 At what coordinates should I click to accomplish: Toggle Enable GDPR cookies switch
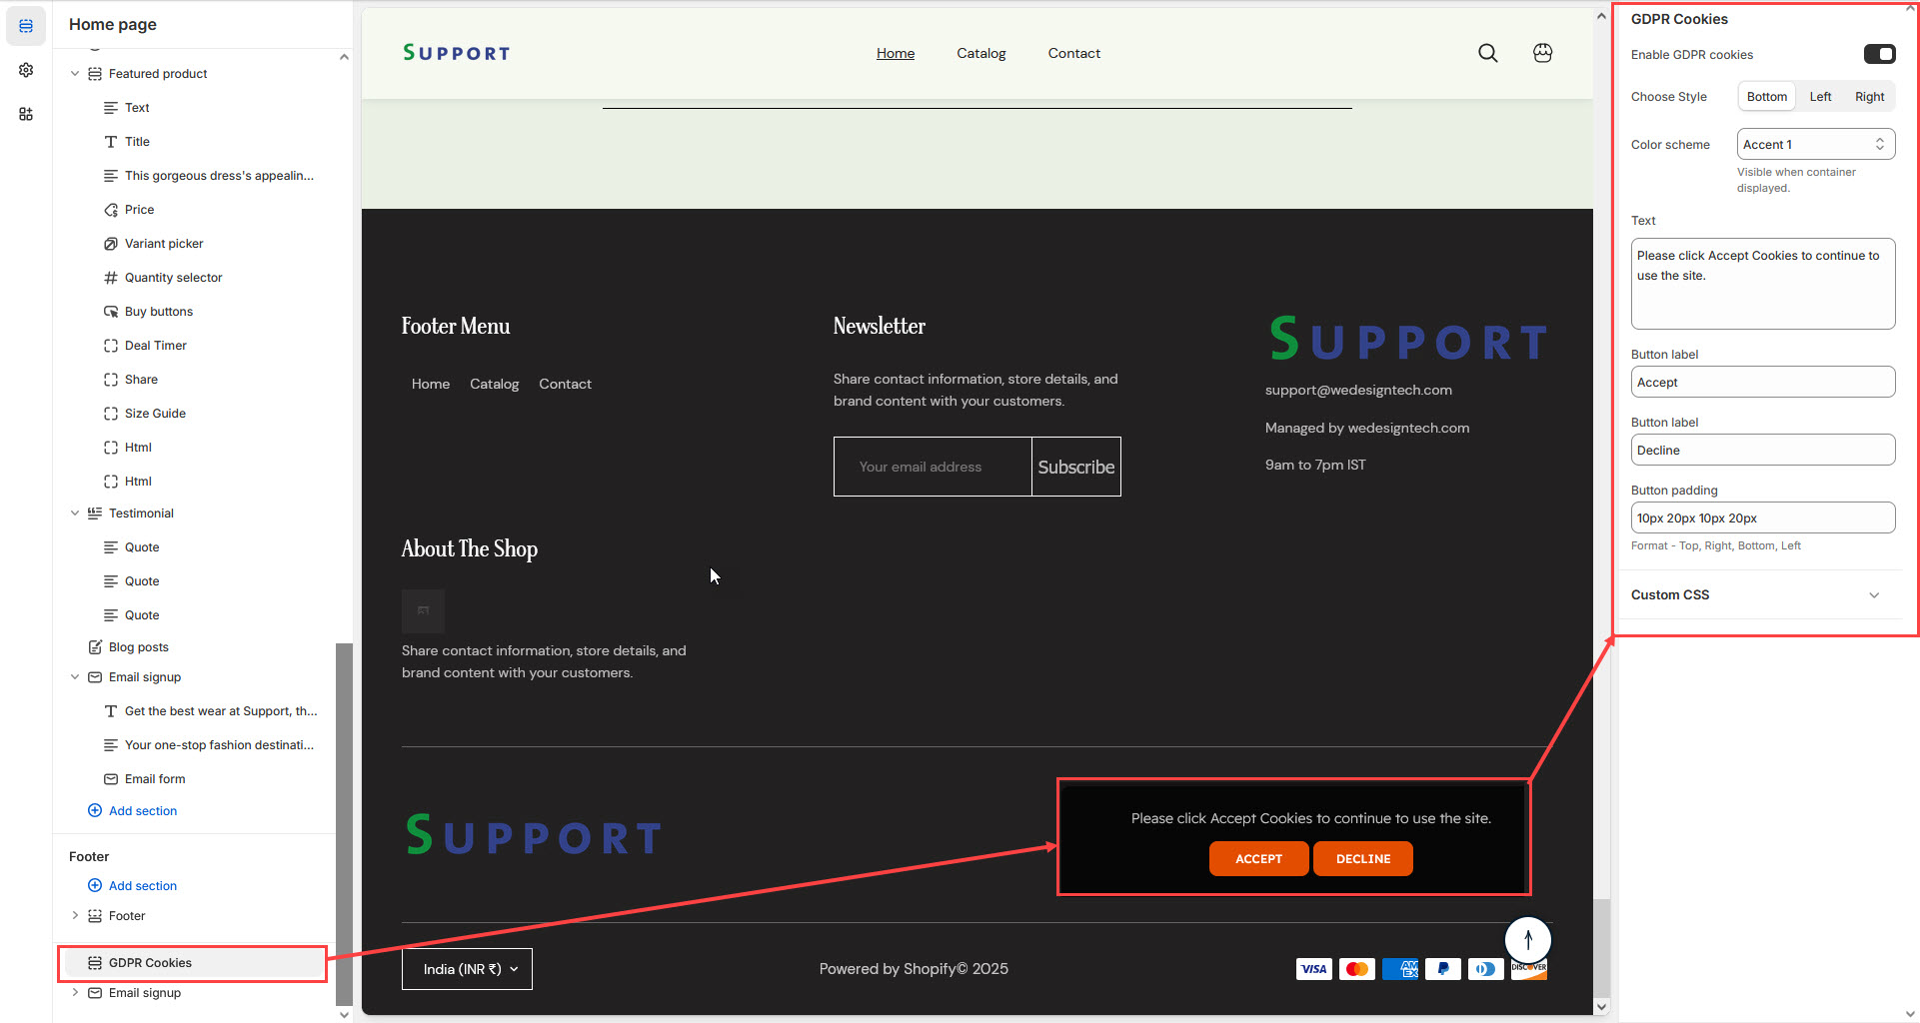click(x=1878, y=54)
